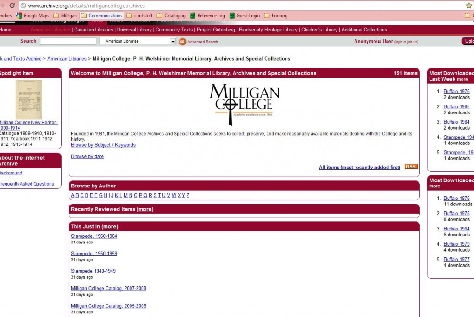
Task: Bookmark this page using the star icon
Action: tap(469, 6)
